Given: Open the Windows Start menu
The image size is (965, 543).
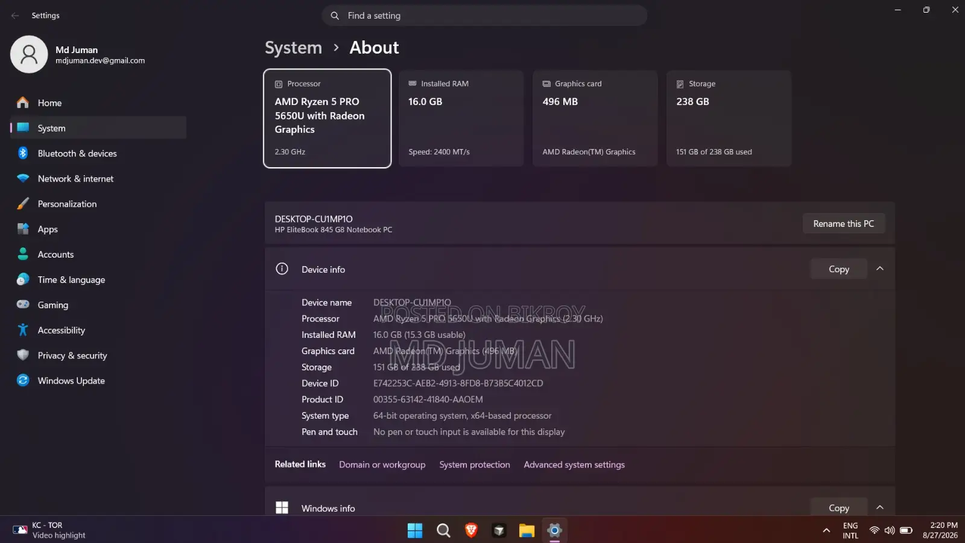Looking at the screenshot, I should tap(415, 530).
